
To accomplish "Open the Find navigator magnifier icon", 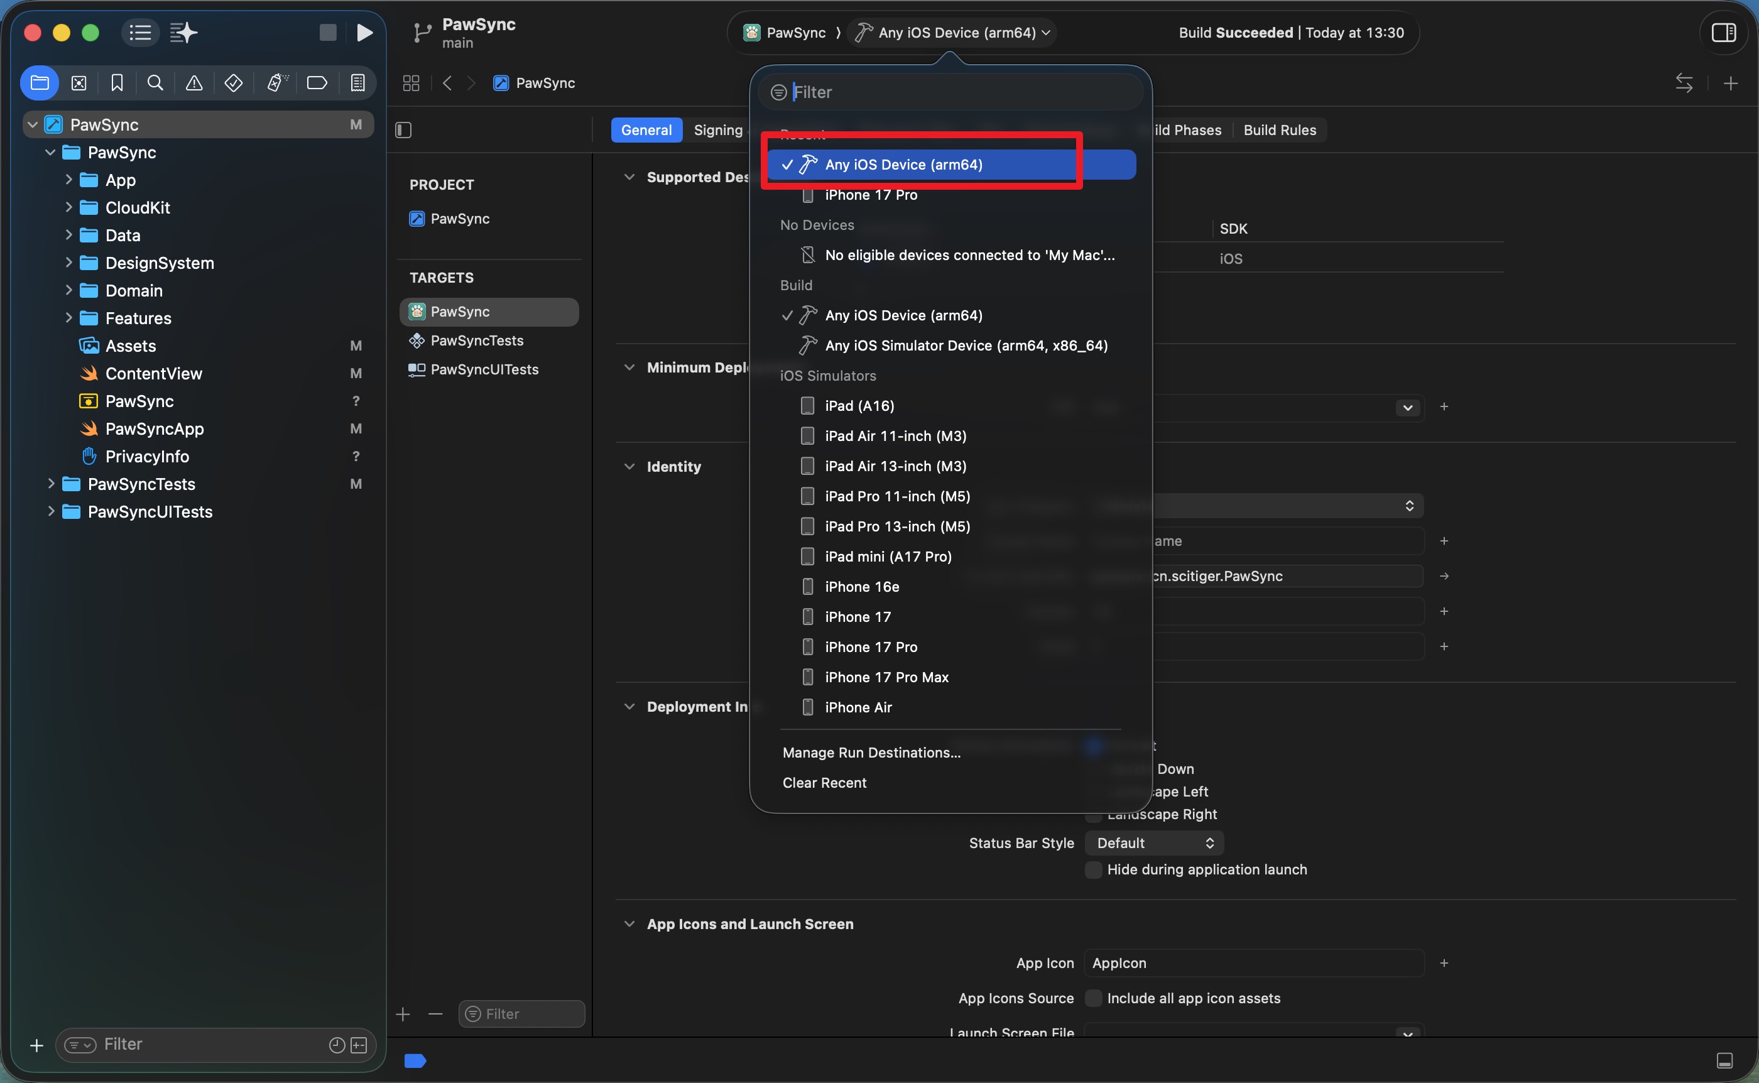I will (x=155, y=83).
